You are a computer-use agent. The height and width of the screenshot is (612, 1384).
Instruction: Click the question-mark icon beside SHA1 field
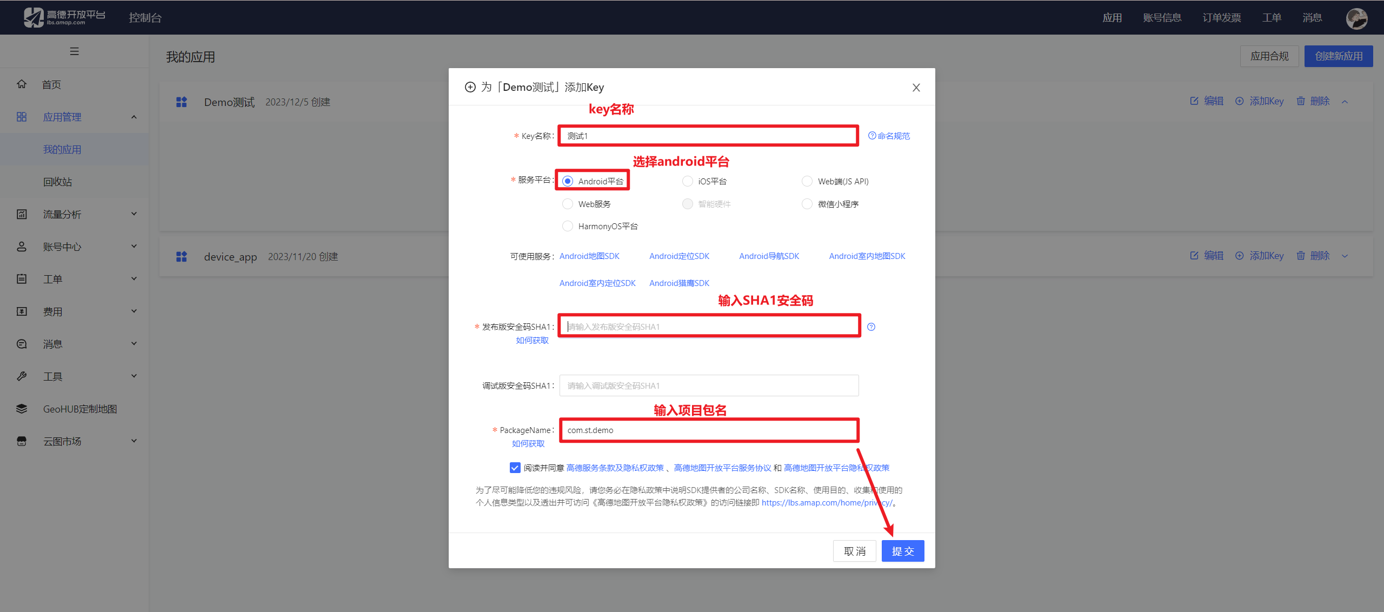(871, 327)
